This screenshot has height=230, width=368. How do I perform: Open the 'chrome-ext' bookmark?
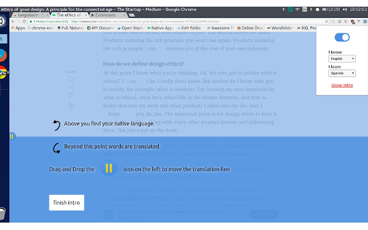(41, 28)
